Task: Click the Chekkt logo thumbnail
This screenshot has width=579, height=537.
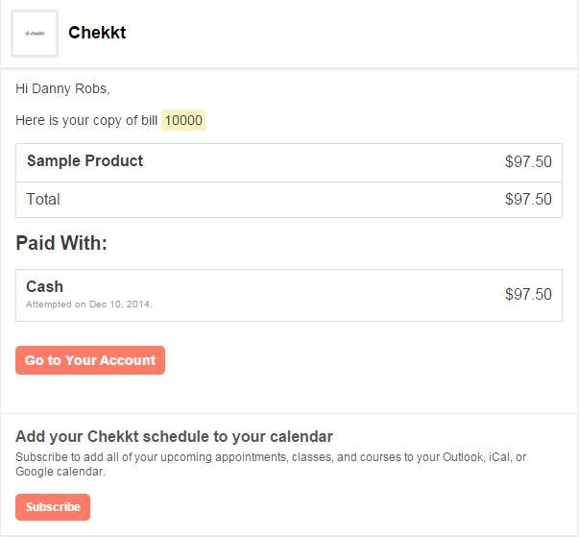Action: coord(35,34)
